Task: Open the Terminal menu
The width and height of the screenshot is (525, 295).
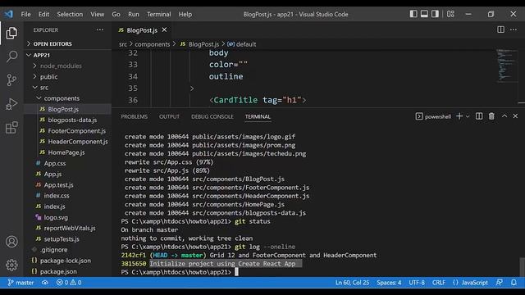Action: (x=158, y=15)
